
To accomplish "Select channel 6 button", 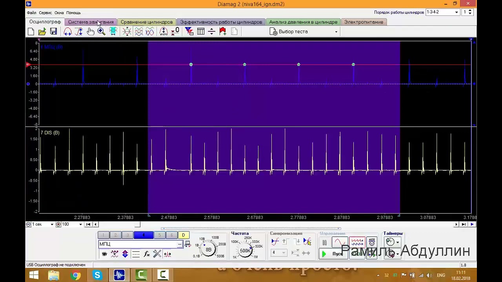I will click(x=171, y=235).
